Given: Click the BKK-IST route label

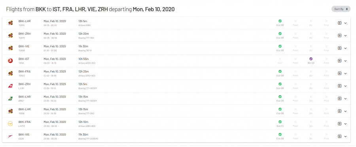Looking at the screenshot, I should (24, 59).
